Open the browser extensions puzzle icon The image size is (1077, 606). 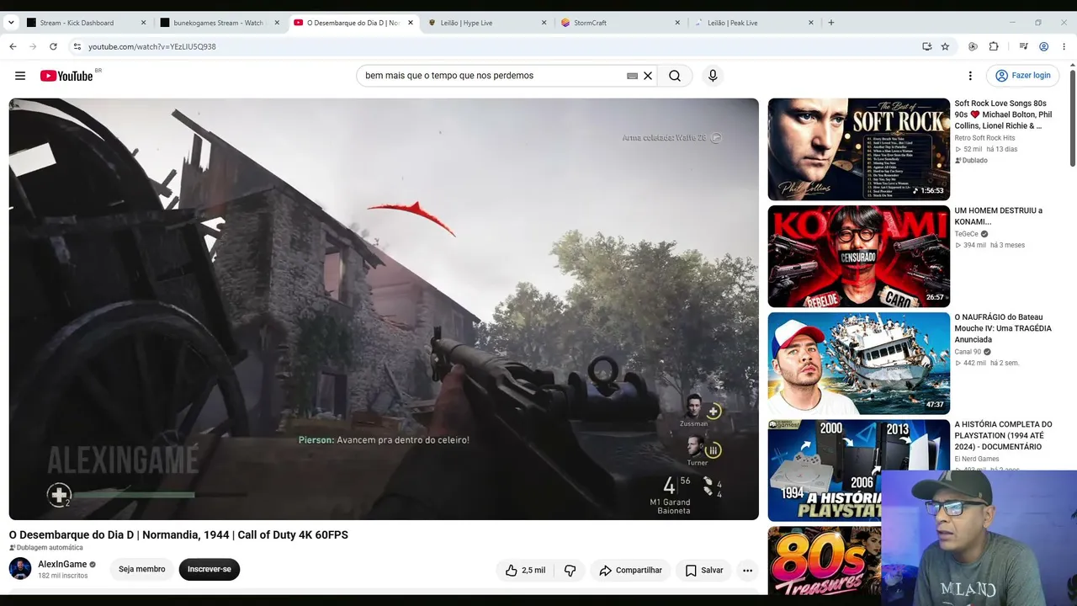tap(994, 46)
